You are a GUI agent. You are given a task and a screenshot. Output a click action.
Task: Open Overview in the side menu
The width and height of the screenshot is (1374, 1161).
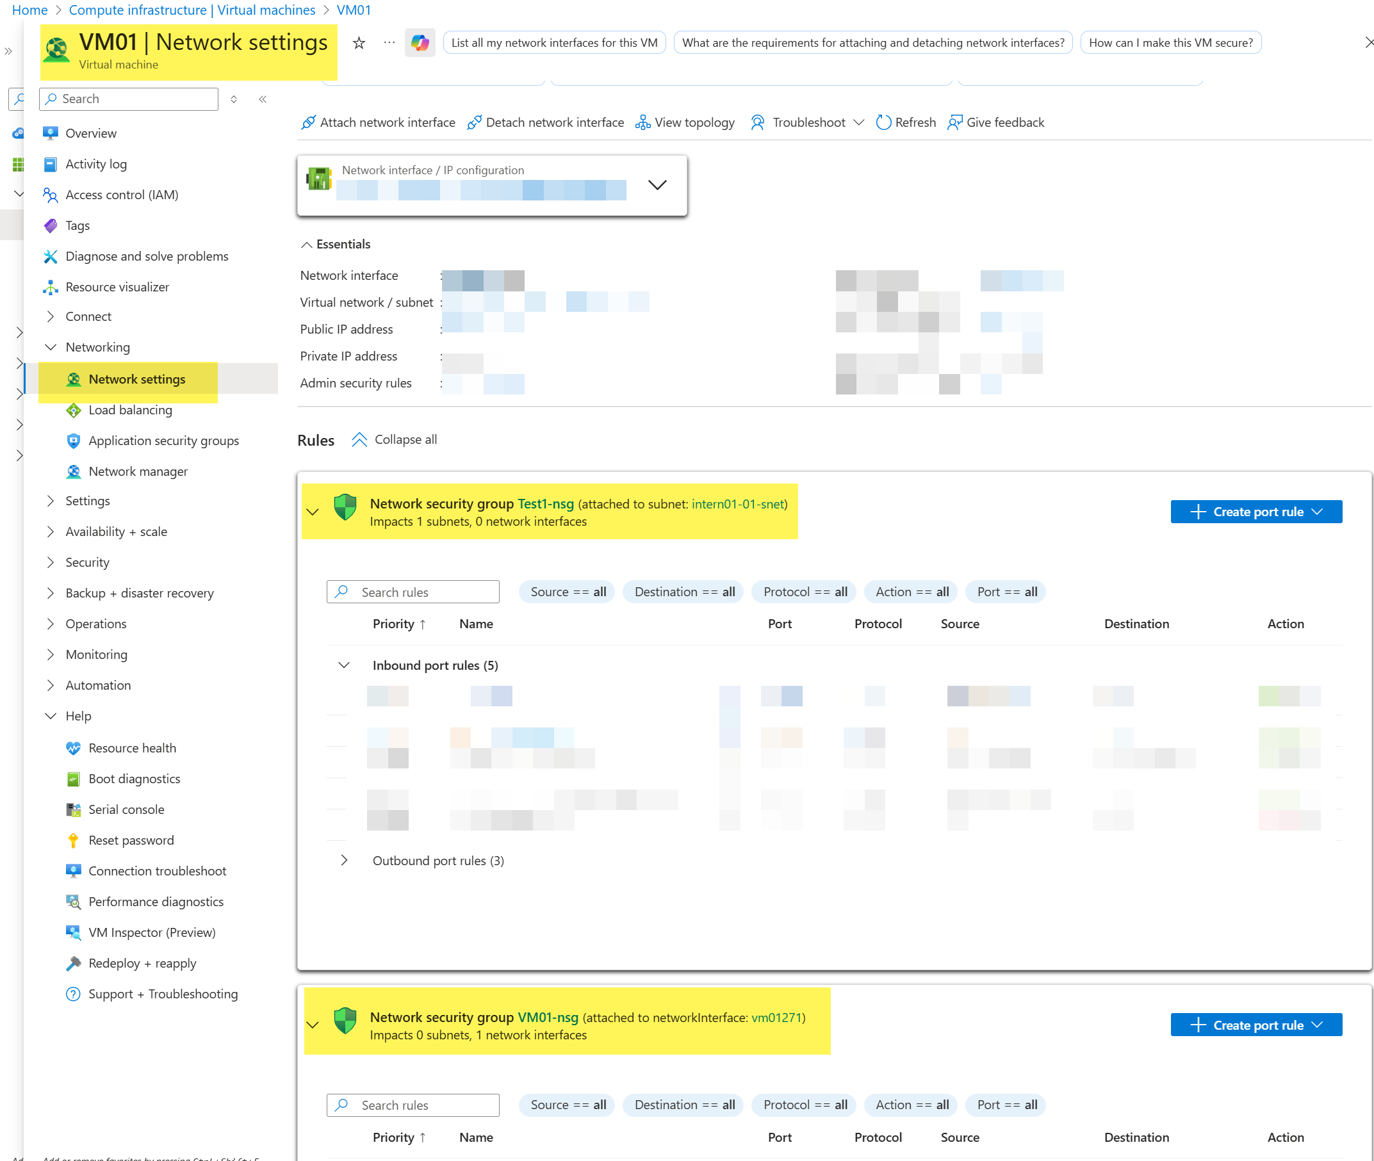point(91,133)
